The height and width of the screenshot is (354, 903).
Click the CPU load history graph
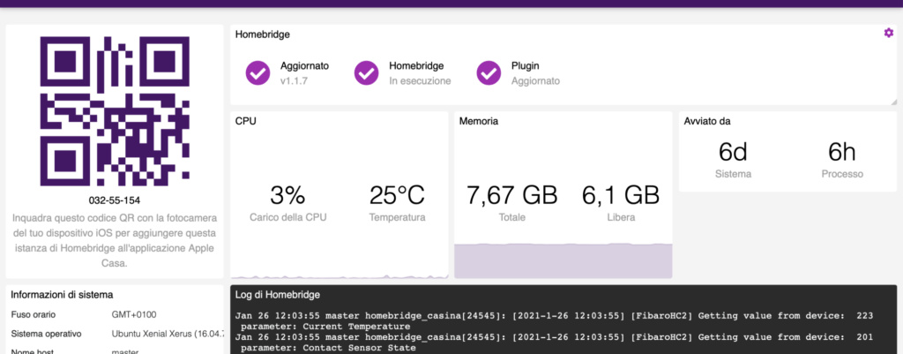pos(340,275)
